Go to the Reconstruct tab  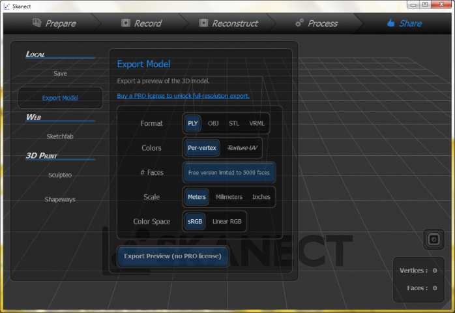tap(229, 23)
